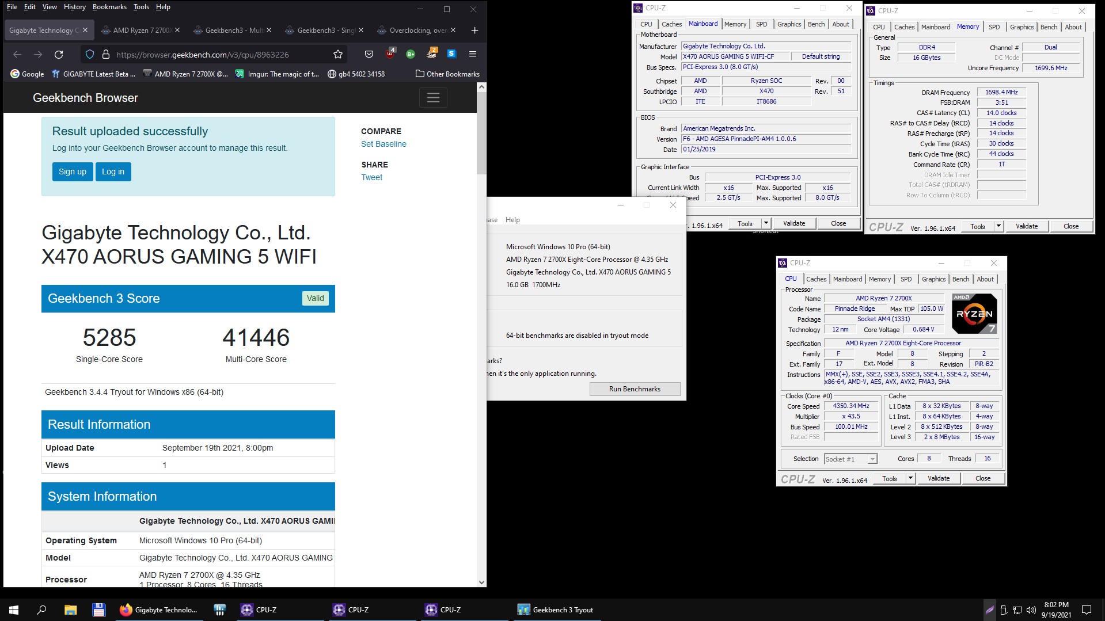Click Set Baseline link

tap(383, 144)
